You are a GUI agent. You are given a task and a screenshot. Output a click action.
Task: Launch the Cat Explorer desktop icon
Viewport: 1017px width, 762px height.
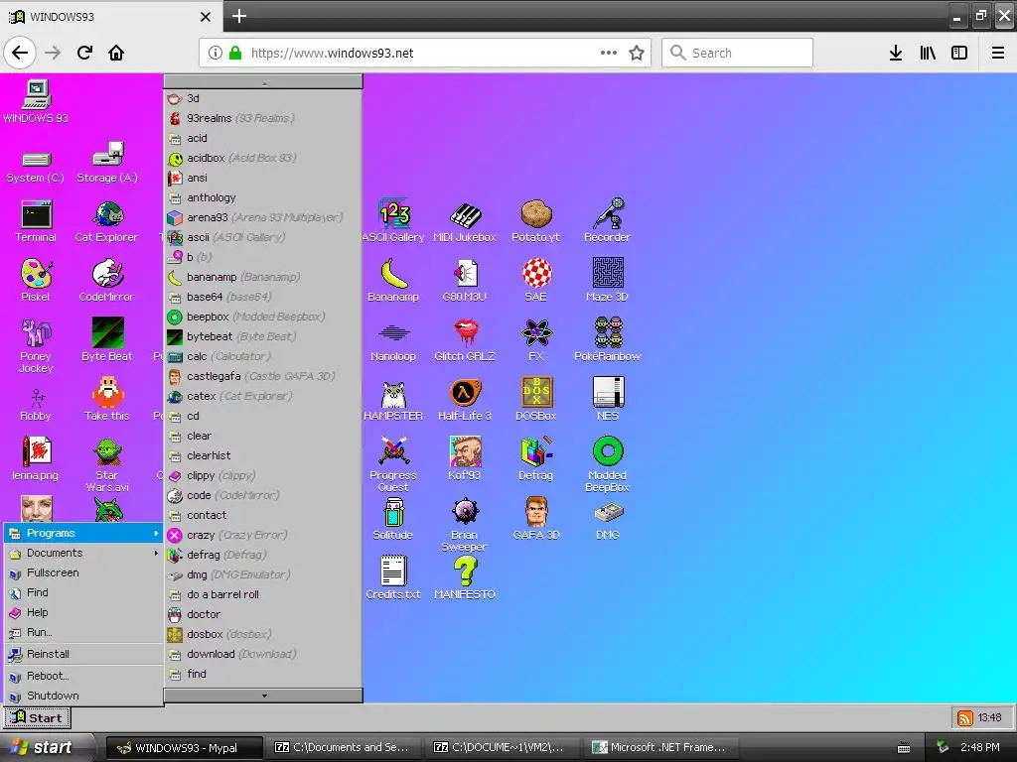[107, 221]
